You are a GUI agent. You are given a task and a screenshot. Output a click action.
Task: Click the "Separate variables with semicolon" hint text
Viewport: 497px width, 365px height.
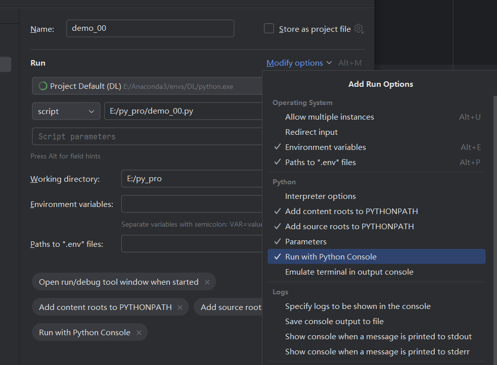pyautogui.click(x=192, y=225)
